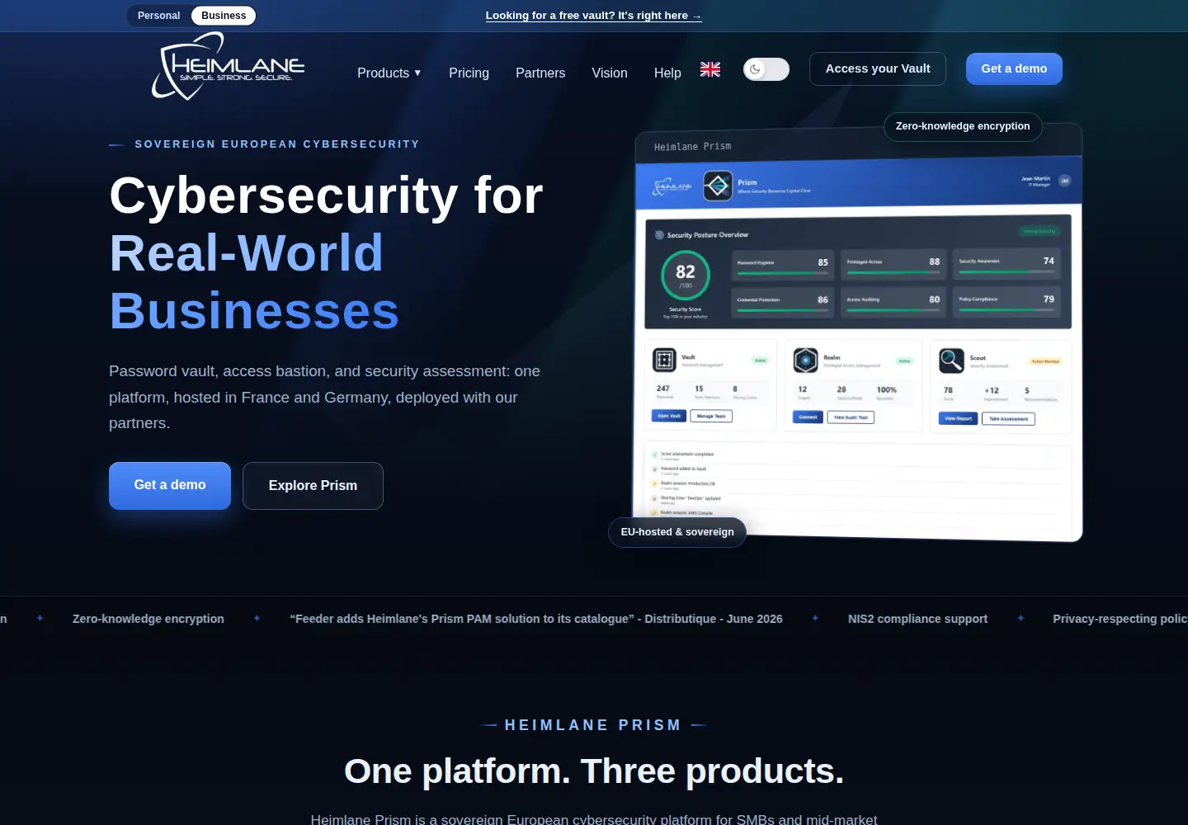The image size is (1188, 825).
Task: Click the Connect button in Realm card
Action: 808,417
